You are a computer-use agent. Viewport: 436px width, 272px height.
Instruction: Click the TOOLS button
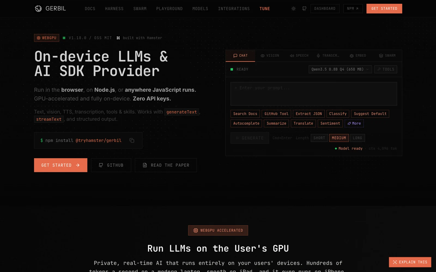tap(386, 69)
